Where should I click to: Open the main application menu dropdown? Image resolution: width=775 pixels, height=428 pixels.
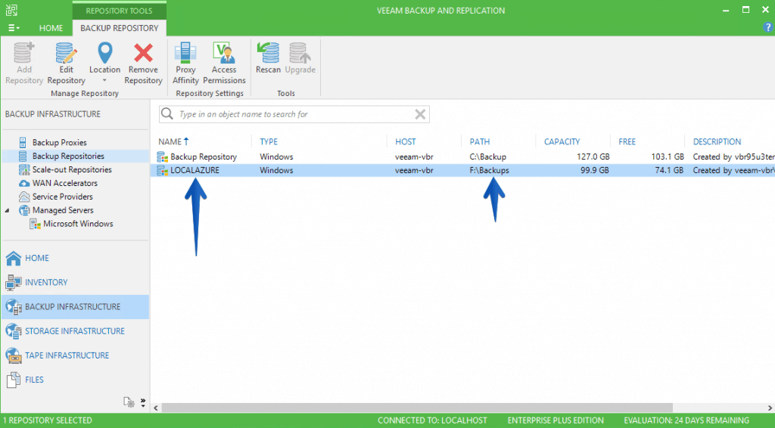(14, 28)
